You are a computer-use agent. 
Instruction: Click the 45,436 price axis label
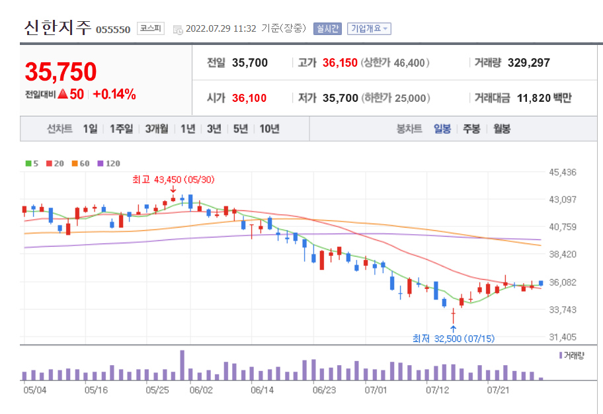(563, 173)
